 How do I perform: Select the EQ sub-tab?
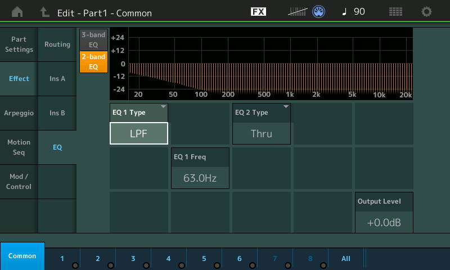coord(57,147)
